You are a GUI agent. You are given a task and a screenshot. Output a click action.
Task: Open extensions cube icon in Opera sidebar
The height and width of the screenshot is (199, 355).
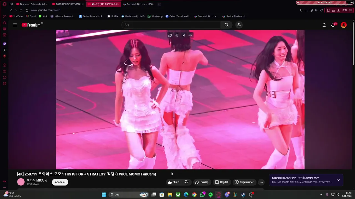click(x=4, y=77)
